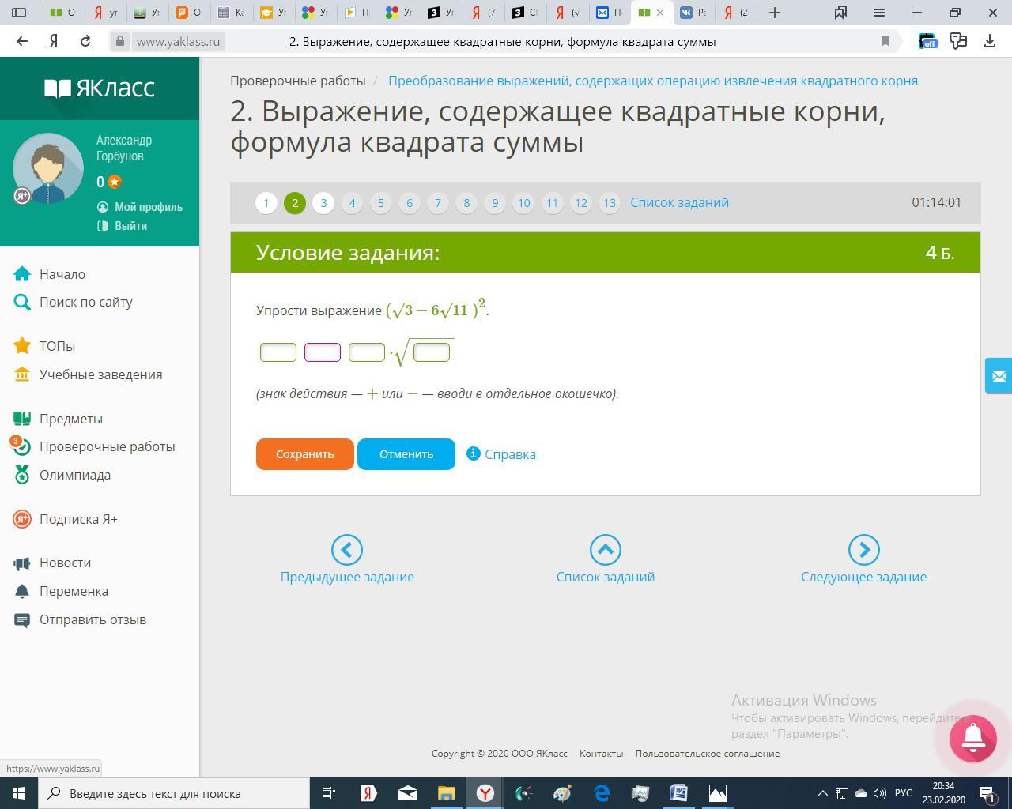Click the ЯКласс logo
Viewport: 1012px width, 809px height.
[x=100, y=88]
